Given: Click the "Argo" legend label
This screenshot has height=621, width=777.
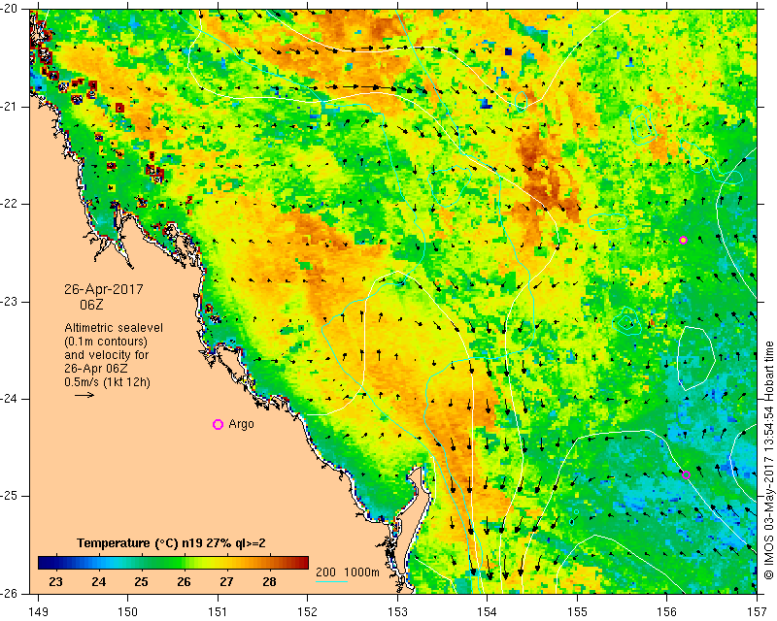Looking at the screenshot, I should coord(241,424).
